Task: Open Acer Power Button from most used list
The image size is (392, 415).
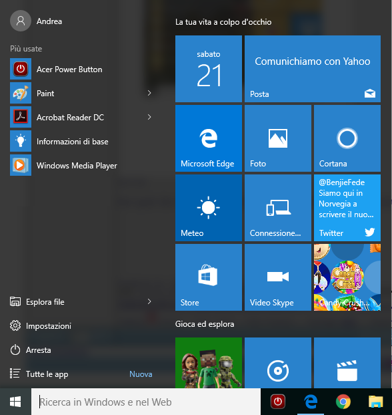Action: pyautogui.click(x=81, y=69)
